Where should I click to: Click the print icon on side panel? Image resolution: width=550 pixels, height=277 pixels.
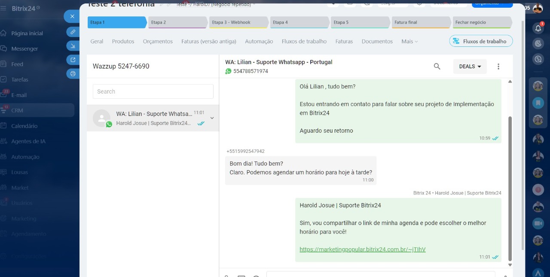[73, 73]
